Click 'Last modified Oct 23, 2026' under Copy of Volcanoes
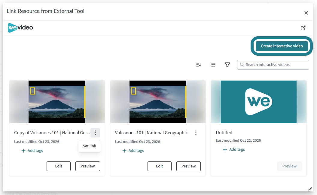Viewport: 317px width, 195px height. click(37, 142)
